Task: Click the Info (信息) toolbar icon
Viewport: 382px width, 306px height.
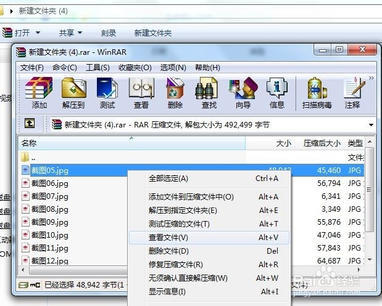Action: click(276, 92)
